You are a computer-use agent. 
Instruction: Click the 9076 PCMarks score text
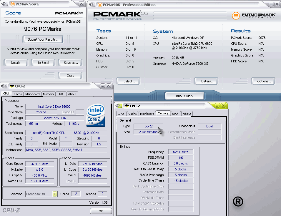click(x=43, y=29)
